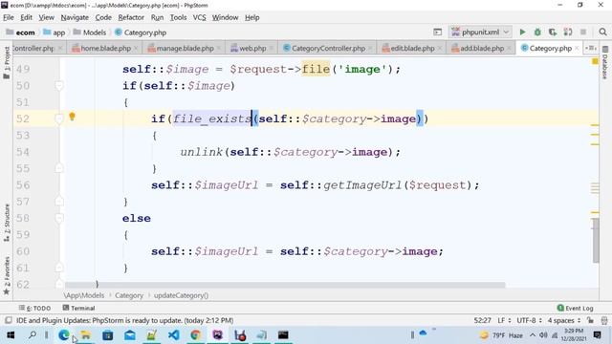Open the File menu
Screen dimensions: 612x344
coord(9,17)
